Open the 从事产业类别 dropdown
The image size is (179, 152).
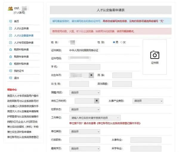click(x=148, y=101)
